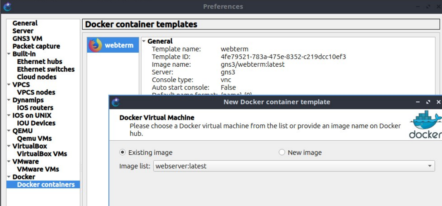The width and height of the screenshot is (442, 206).
Task: Go to Ethernet switches settings
Action: tap(46, 69)
